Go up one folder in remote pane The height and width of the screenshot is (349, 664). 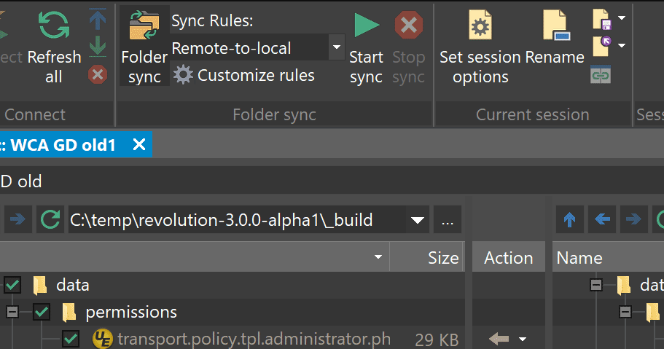coord(570,219)
